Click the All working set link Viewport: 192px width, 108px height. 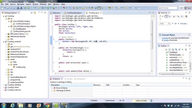pos(175,23)
